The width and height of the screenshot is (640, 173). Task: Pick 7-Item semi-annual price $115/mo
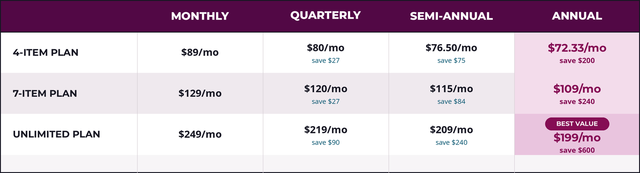(451, 89)
